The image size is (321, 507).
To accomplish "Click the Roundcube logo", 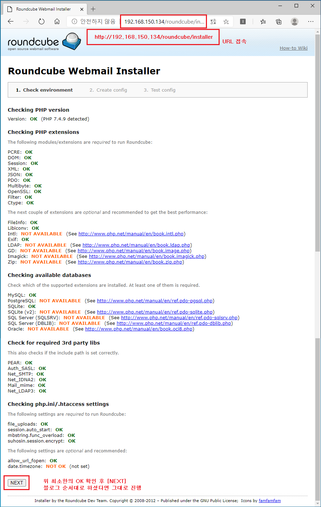I will [x=44, y=42].
